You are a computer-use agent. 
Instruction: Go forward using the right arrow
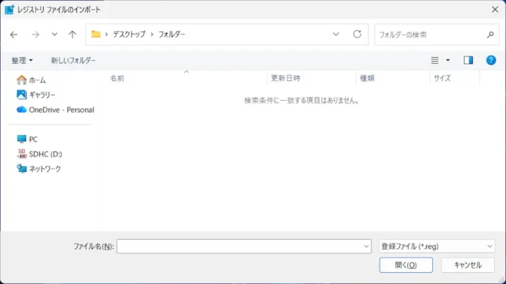(35, 35)
